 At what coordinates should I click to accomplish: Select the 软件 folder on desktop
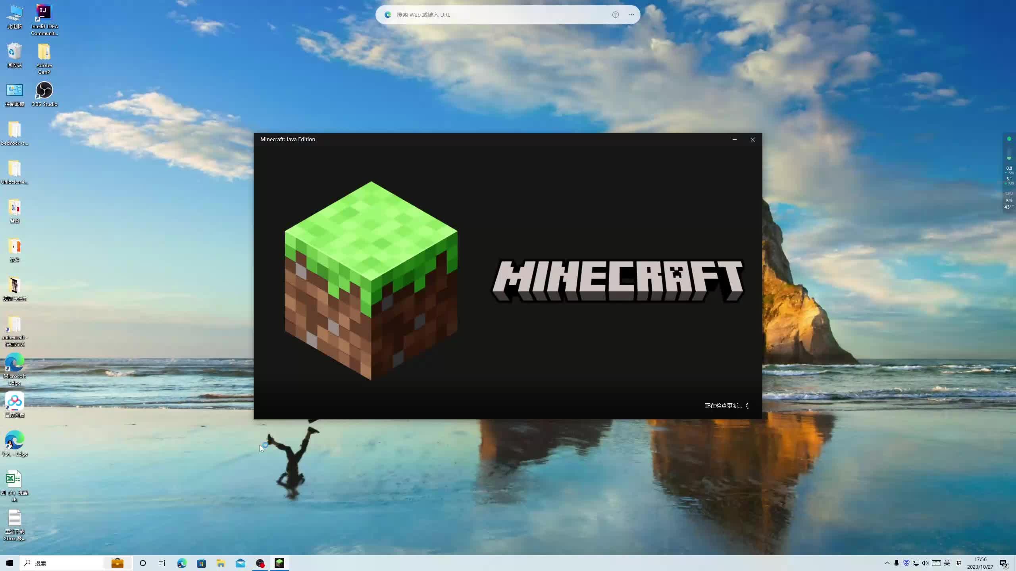(15, 250)
